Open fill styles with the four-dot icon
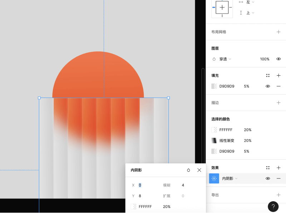Image resolution: width=286 pixels, height=213 pixels. pyautogui.click(x=268, y=75)
